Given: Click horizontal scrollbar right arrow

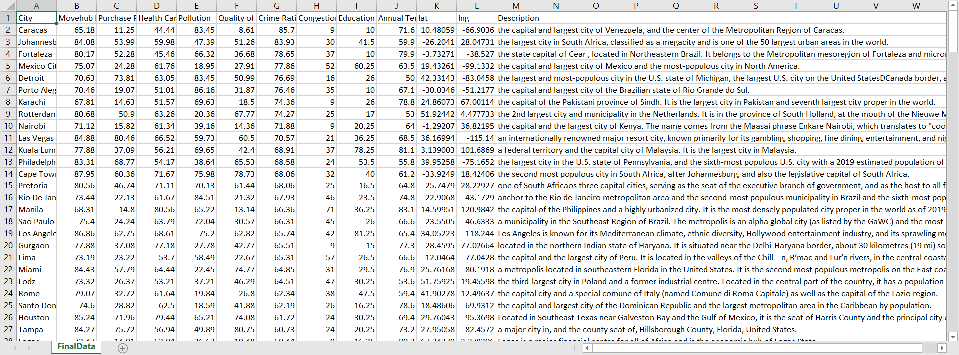Looking at the screenshot, I should (942, 348).
